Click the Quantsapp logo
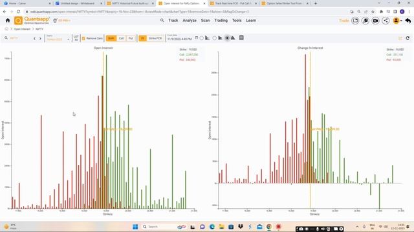Screen dimensions: 414x232 point(32,21)
